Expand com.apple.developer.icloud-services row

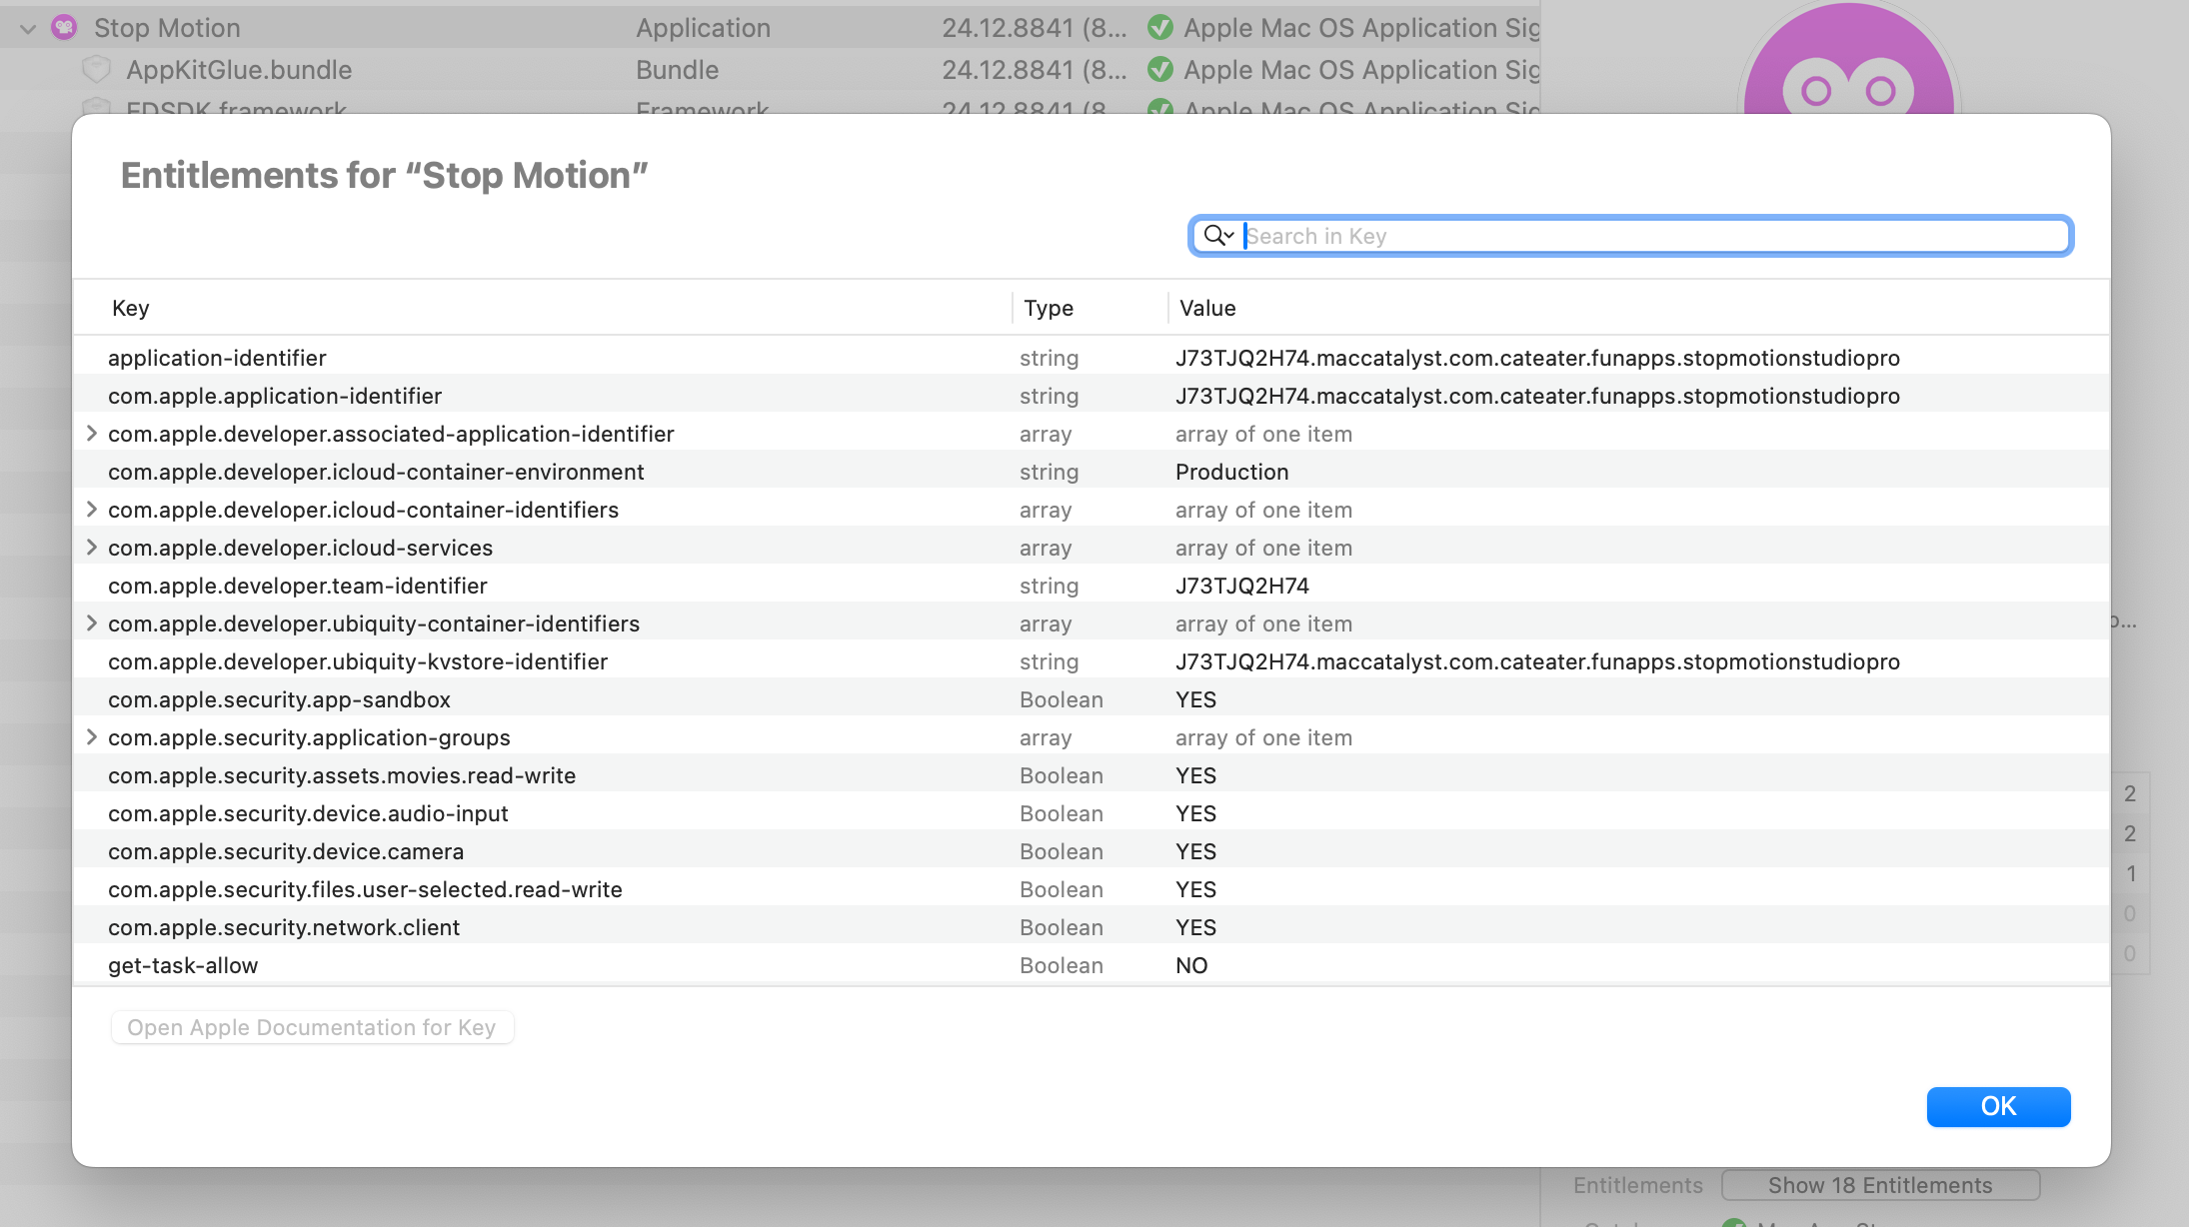pyautogui.click(x=91, y=548)
